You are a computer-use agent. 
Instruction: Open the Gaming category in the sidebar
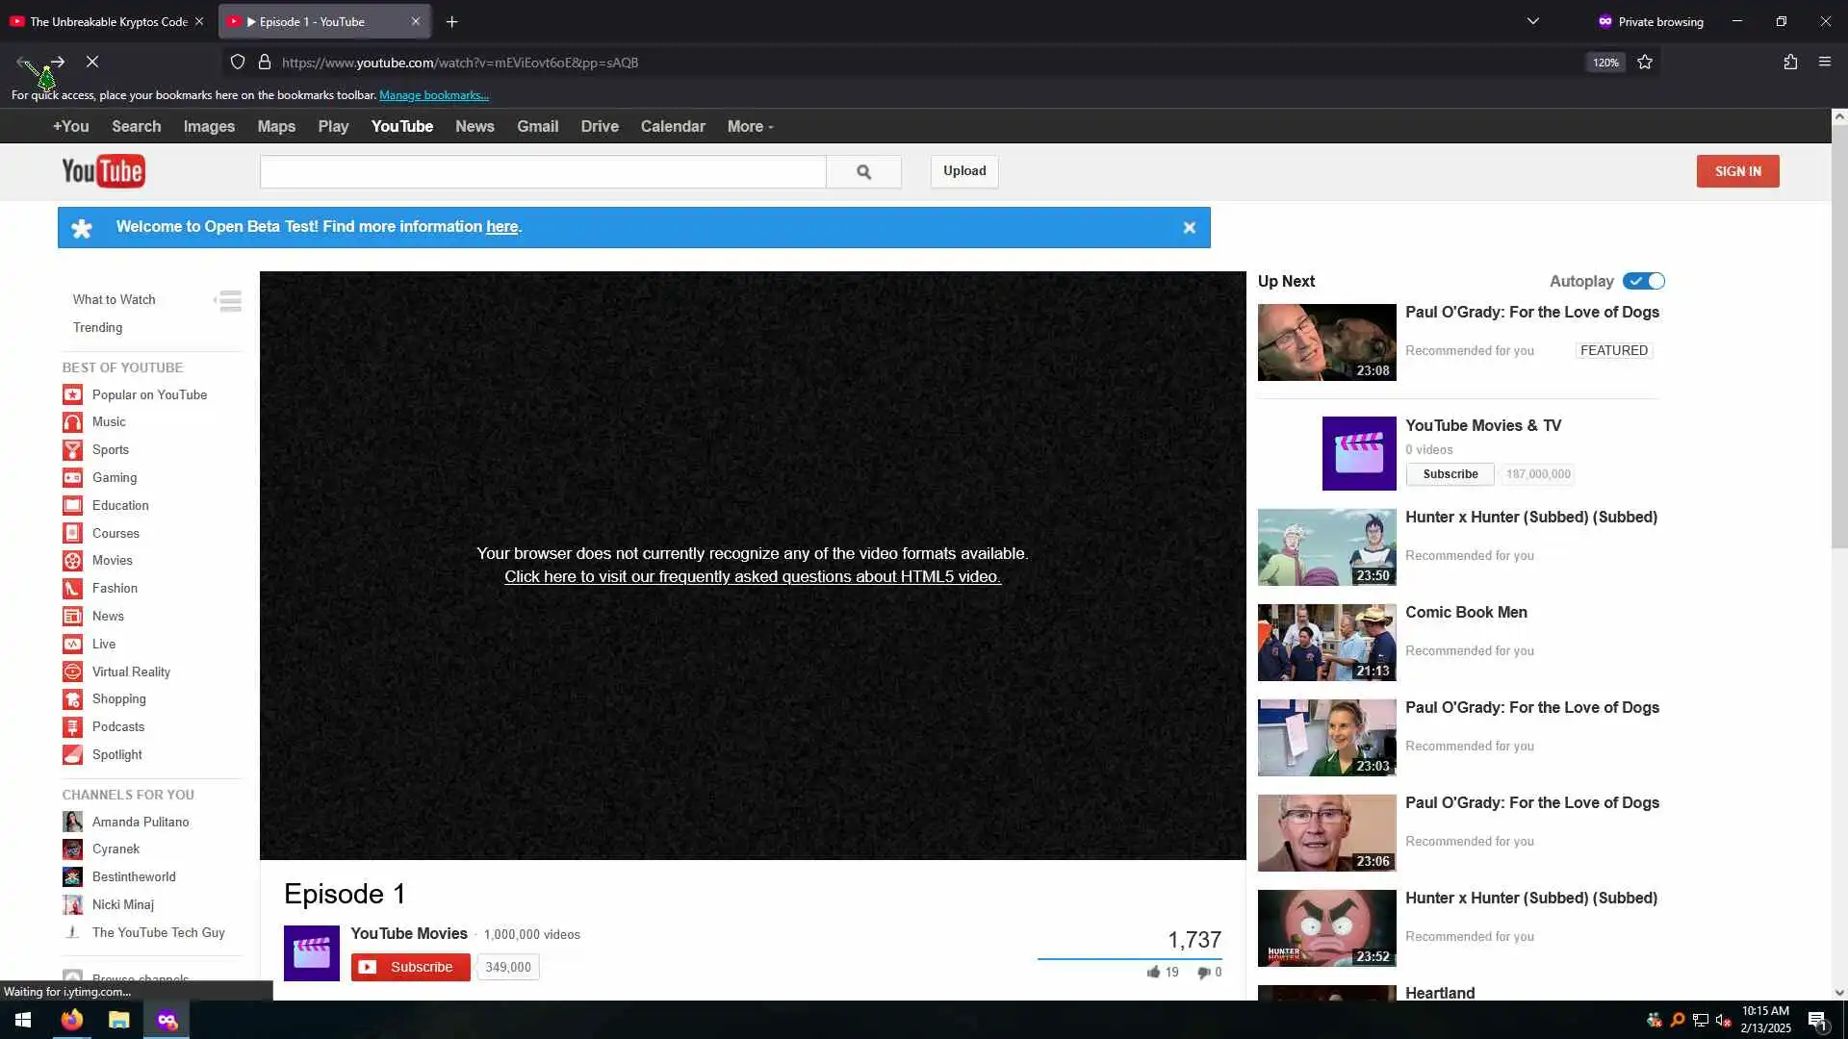click(x=114, y=477)
